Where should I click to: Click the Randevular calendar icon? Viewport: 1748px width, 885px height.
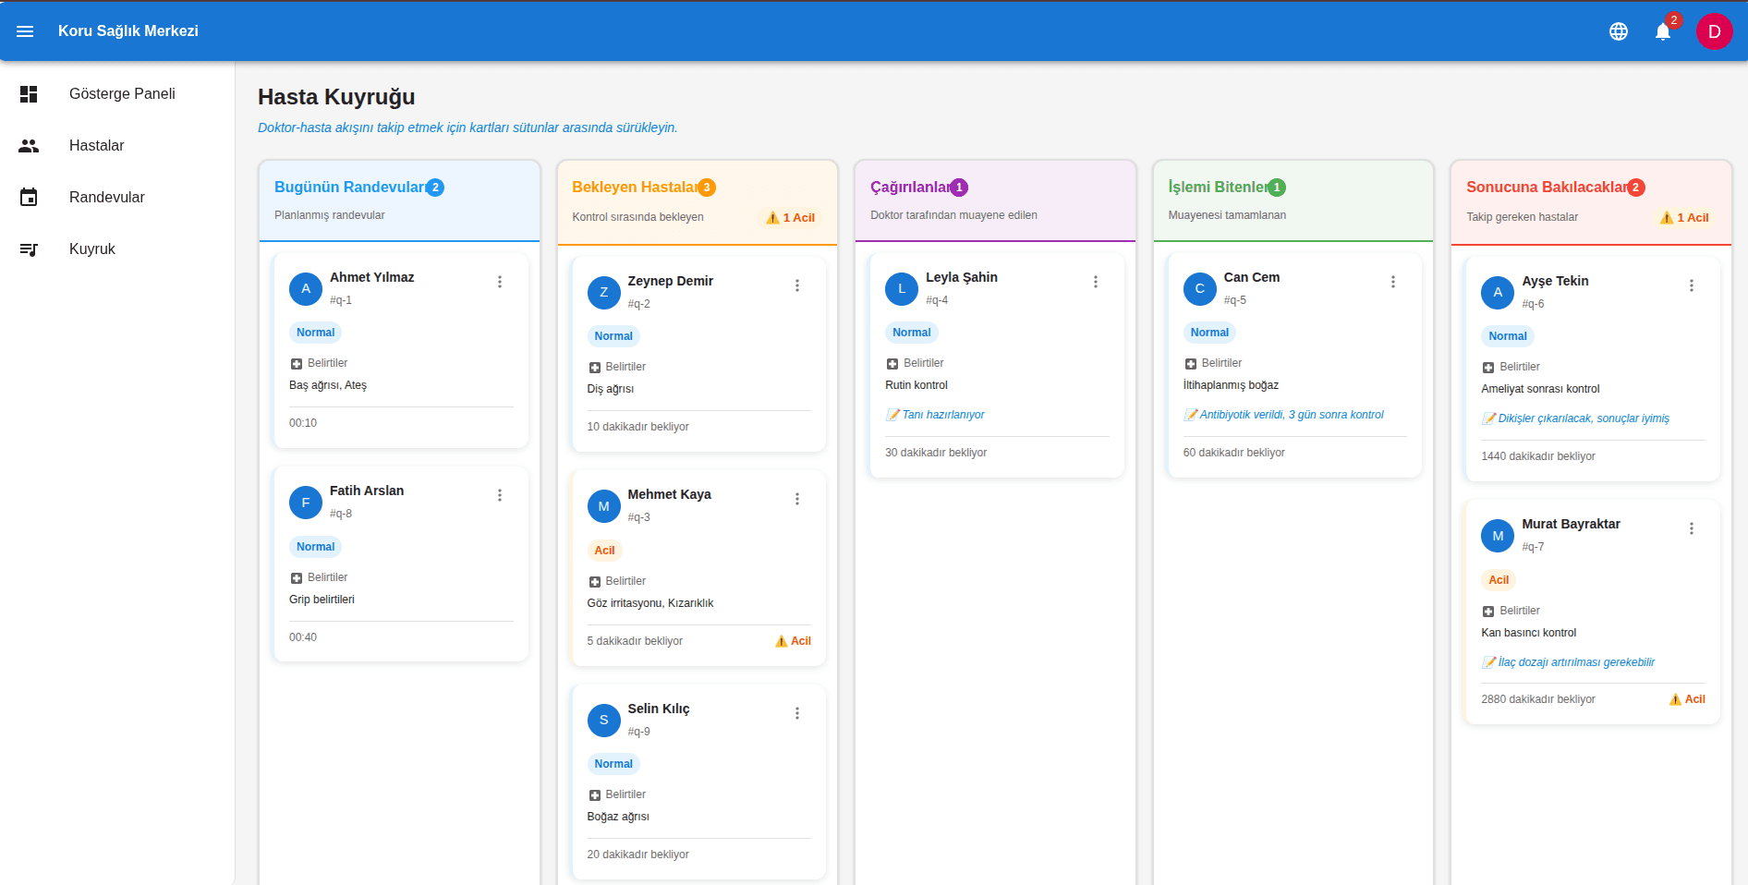29,198
